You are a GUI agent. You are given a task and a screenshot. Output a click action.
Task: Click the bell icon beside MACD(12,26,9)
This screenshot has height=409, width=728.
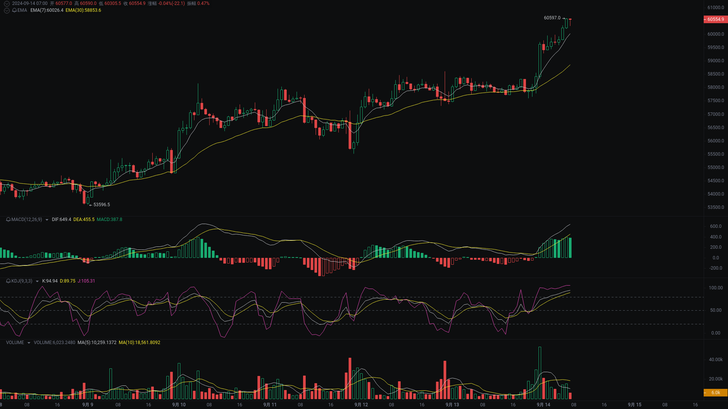(8, 220)
